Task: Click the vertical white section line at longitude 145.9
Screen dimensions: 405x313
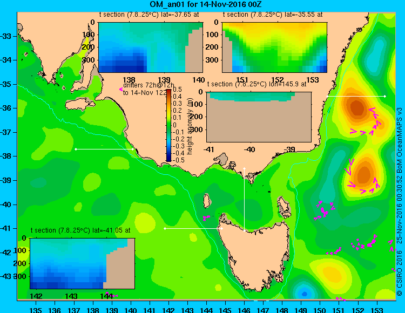Action: [244, 200]
